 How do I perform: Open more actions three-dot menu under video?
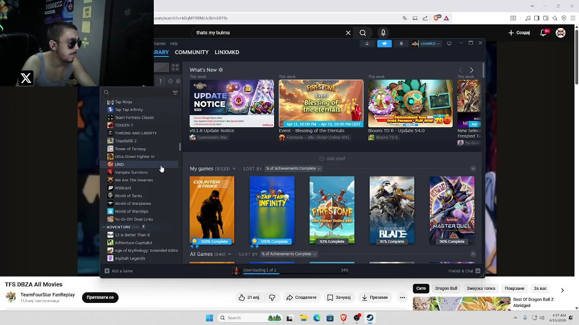click(x=402, y=297)
